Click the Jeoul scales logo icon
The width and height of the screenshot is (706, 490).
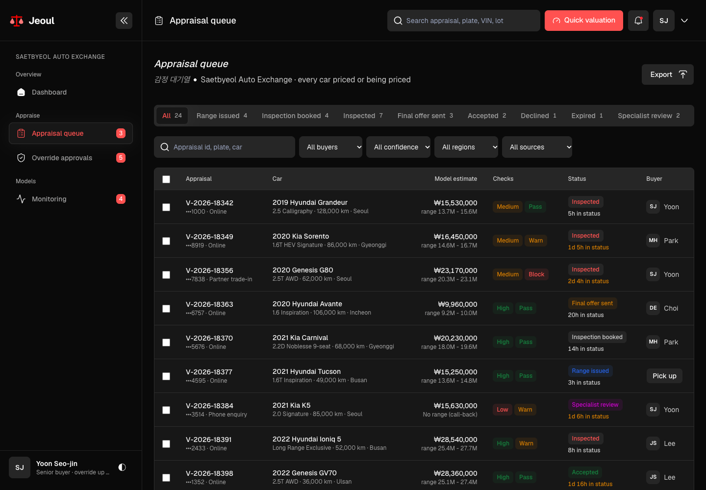coord(17,21)
